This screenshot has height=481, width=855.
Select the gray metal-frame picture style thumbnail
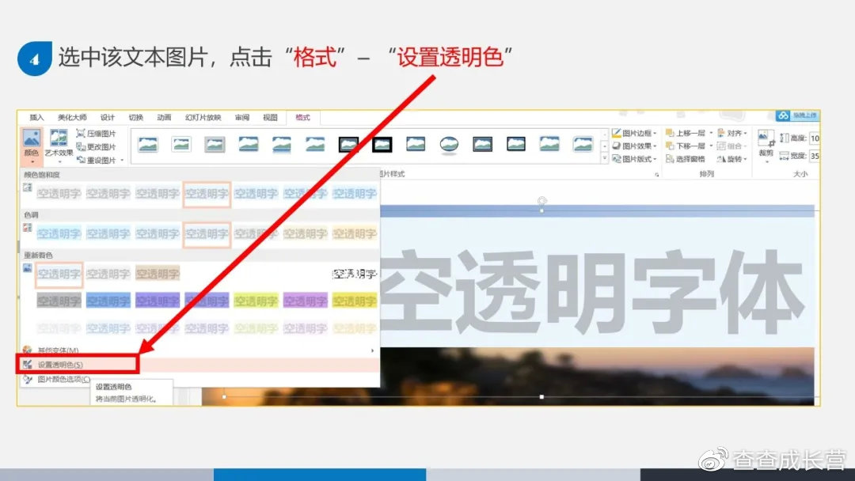(215, 144)
